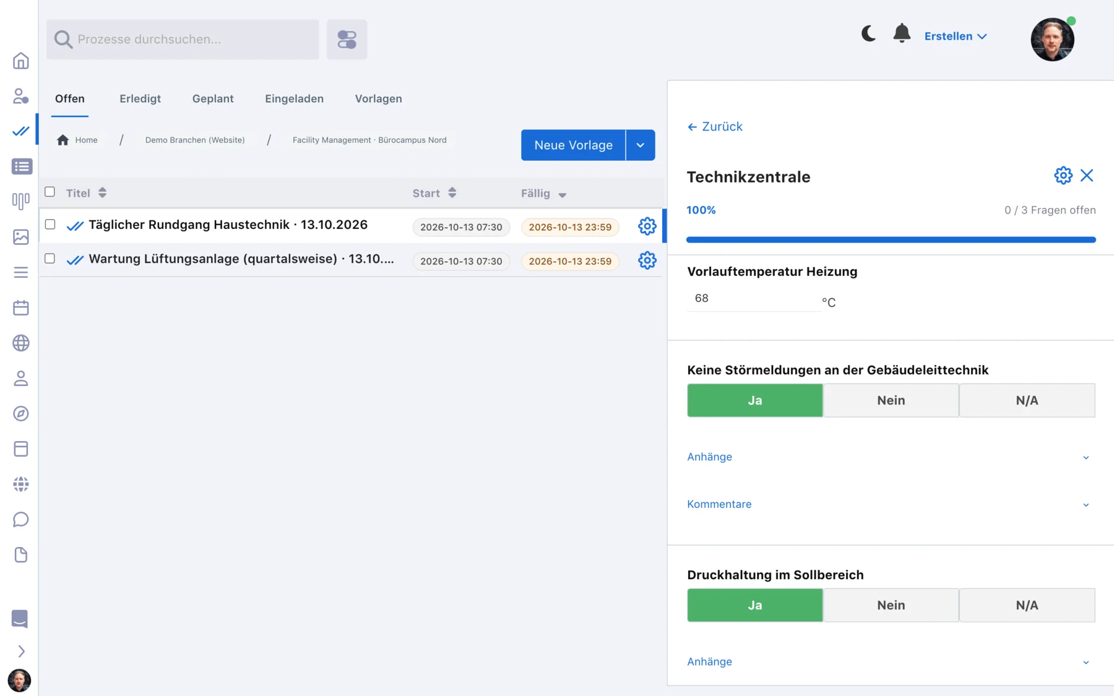Viewport: 1114px width, 696px height.
Task: Open the image gallery sidebar icon
Action: 20,237
